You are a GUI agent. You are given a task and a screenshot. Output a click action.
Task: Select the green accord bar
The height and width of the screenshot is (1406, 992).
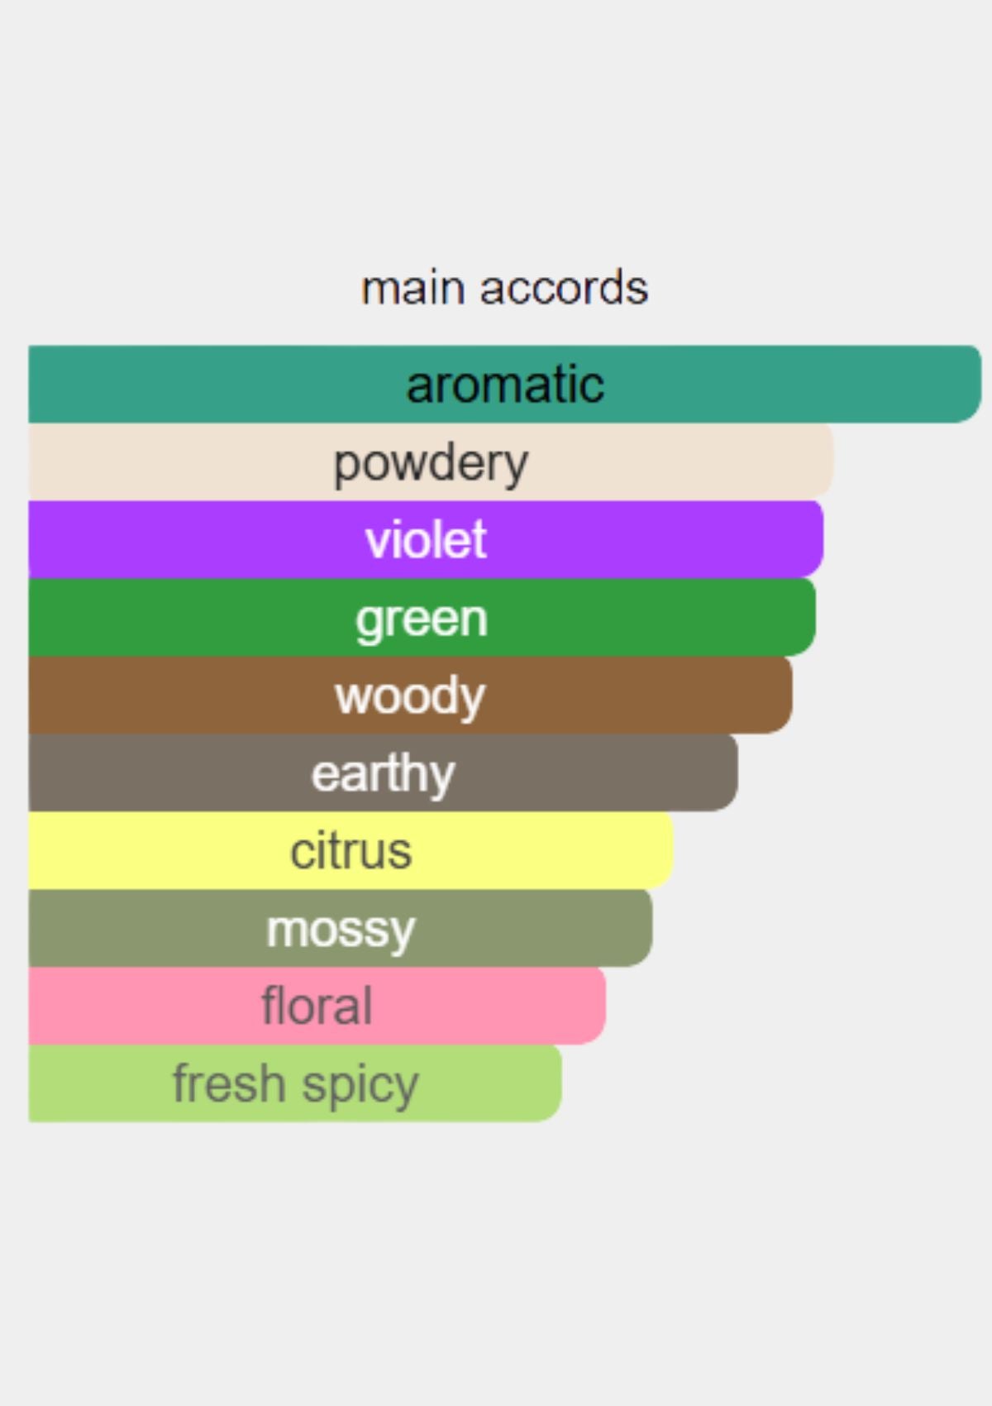422,617
